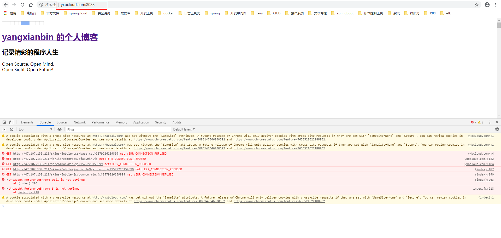
Task: Open the failed base.css URL link
Action: [66, 154]
